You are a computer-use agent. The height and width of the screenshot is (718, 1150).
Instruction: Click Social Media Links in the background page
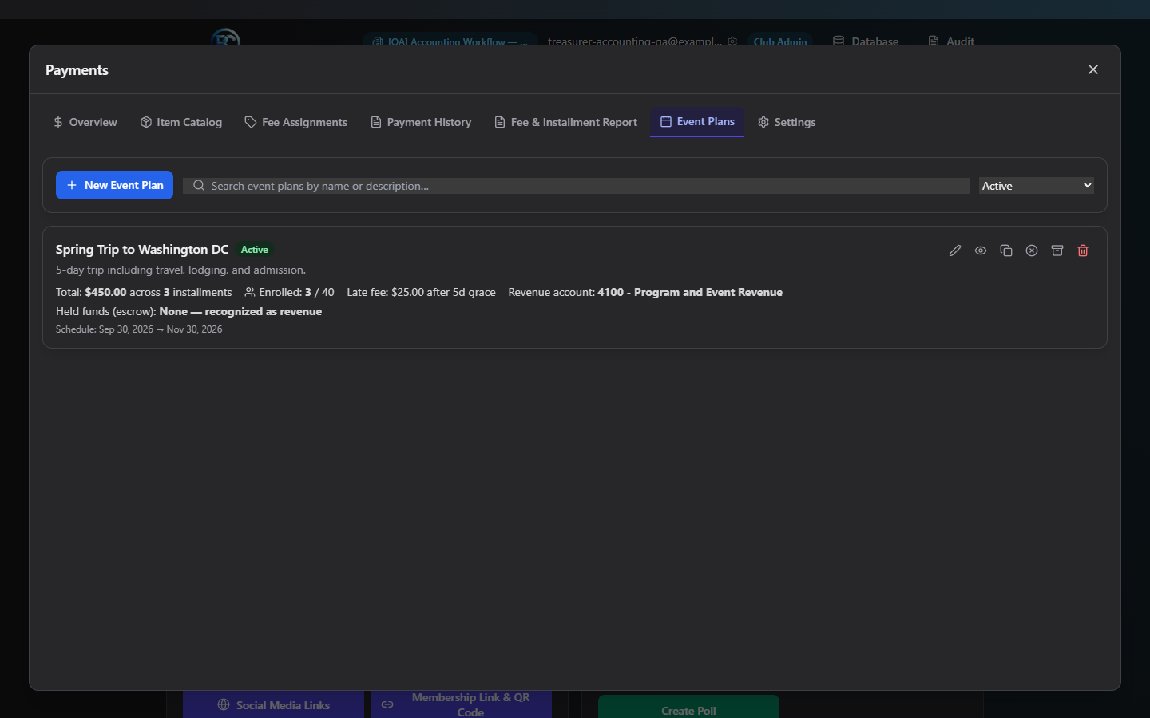click(273, 705)
